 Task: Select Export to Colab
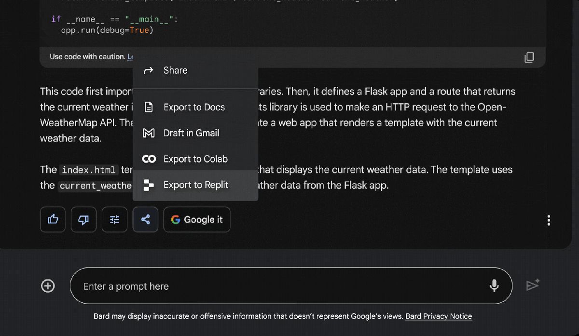(x=195, y=159)
